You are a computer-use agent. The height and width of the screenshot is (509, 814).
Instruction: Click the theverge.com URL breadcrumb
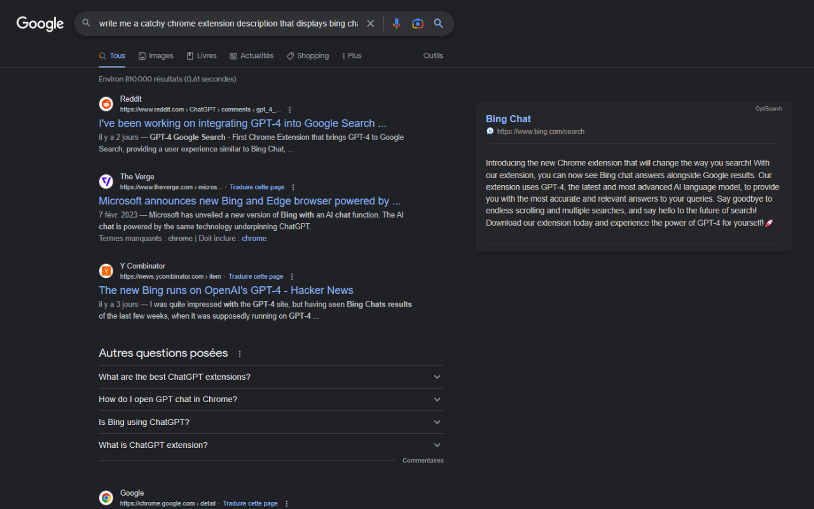171,187
